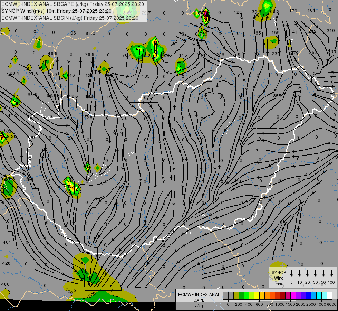Click the 'ECMWF-INDEX-ANAL CAPE' legend label
Image resolution: width=338 pixels, height=311 pixels.
click(x=199, y=298)
